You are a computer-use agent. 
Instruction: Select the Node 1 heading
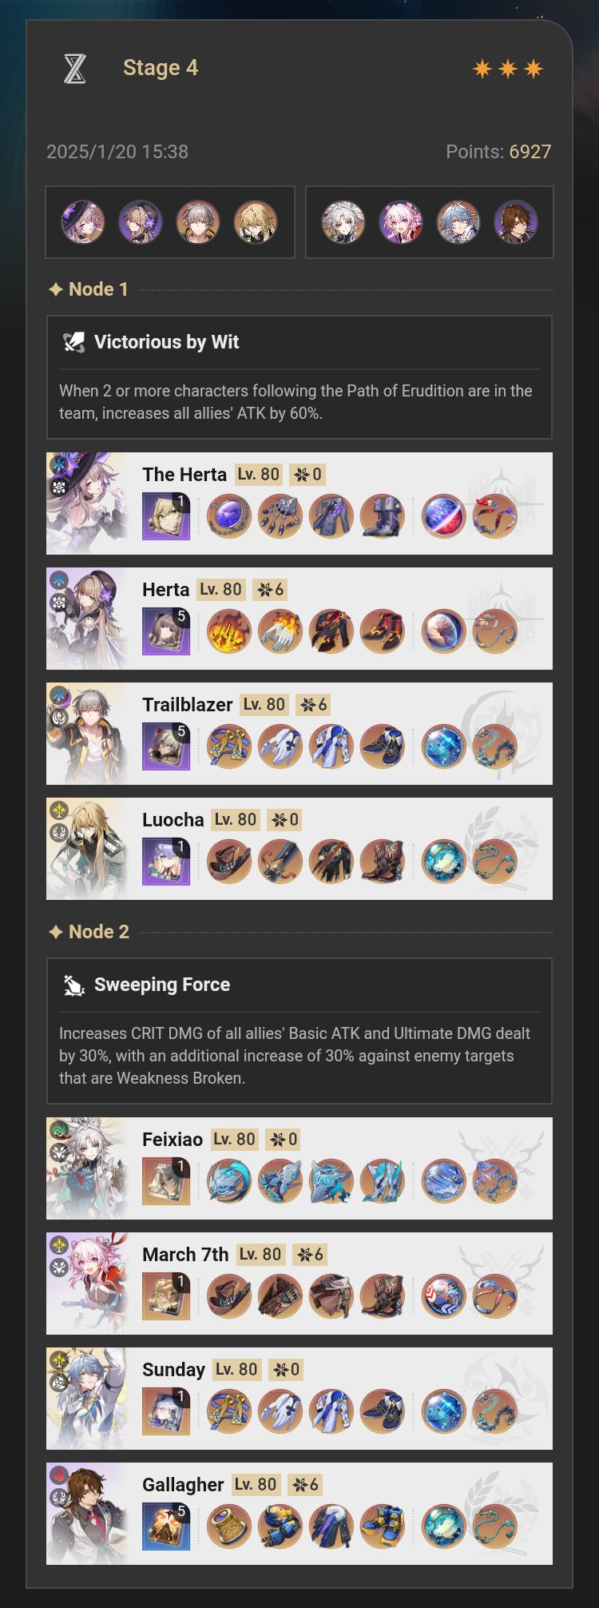(x=89, y=289)
